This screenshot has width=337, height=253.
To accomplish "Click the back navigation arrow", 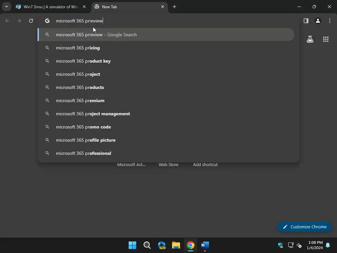I will click(7, 21).
